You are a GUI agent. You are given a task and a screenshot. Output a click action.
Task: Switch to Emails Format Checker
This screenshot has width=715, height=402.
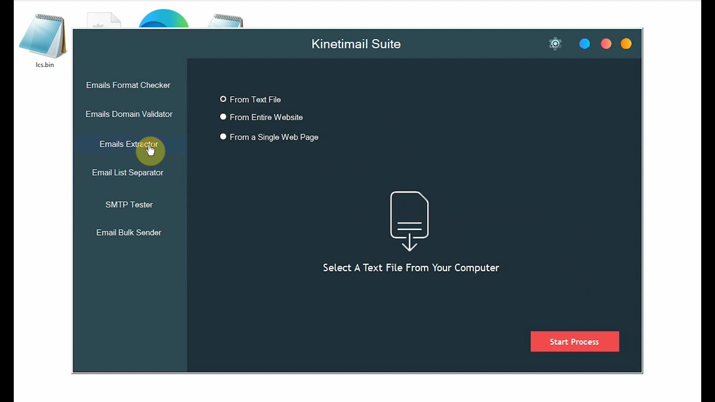point(128,85)
